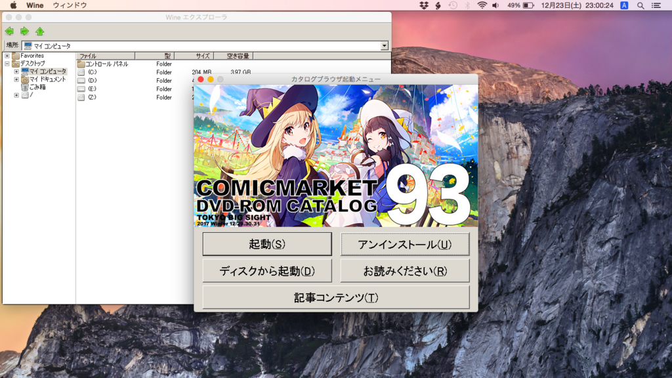Image resolution: width=672 pixels, height=378 pixels.
Task: Click the Bluetooth menu bar icon
Action: [x=467, y=5]
